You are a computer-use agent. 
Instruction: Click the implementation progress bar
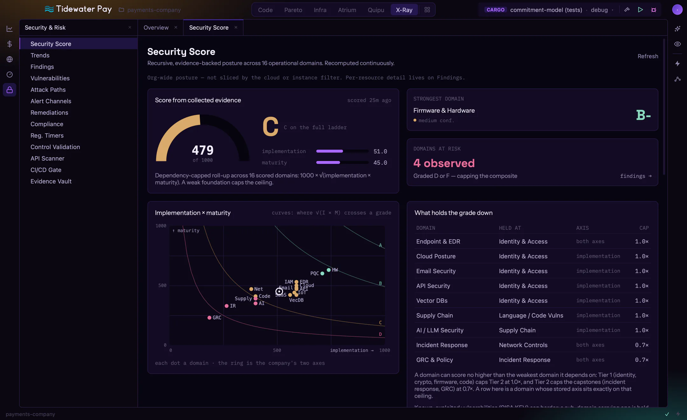tap(343, 151)
